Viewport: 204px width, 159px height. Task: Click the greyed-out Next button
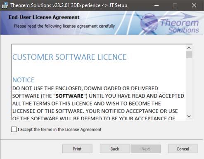[x=146, y=149]
